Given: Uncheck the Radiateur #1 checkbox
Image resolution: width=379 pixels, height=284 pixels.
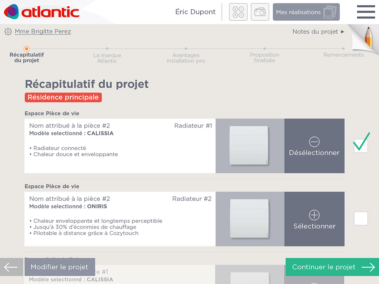Looking at the screenshot, I should click(361, 146).
